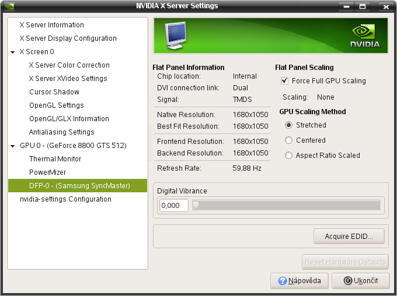Click the Signal TMDS value
The height and width of the screenshot is (296, 397).
pos(242,99)
